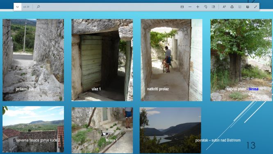This screenshot has height=154, width=273.
Task: Click the greyed save disk icon
Action: [240, 7]
